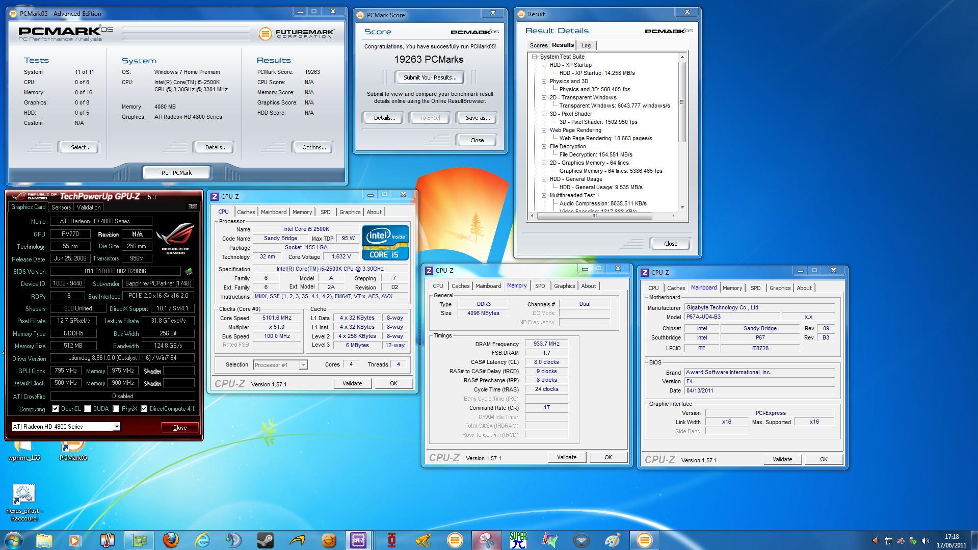
Task: Switch to the CPU-Z taskbar icon
Action: [x=358, y=540]
